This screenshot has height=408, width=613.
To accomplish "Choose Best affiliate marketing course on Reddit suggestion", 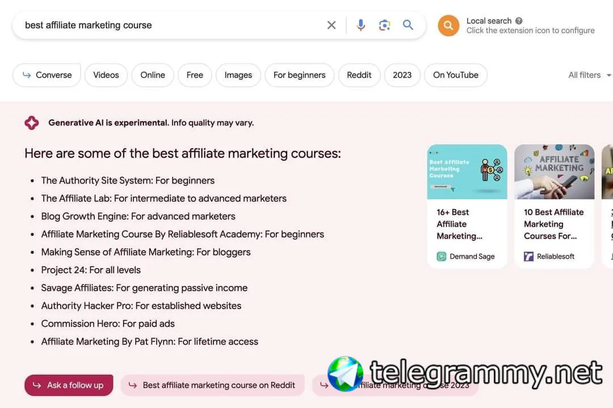I will (212, 385).
